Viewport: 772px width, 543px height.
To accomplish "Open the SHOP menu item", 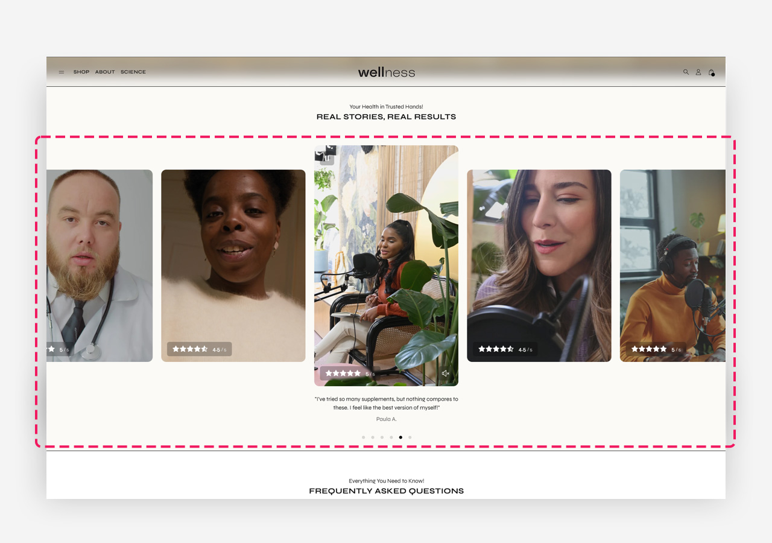I will pyautogui.click(x=81, y=72).
